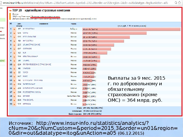Click the source URL text below the screenshot
Image resolution: width=183 pixels, height=137 pixels.
tap(93, 128)
